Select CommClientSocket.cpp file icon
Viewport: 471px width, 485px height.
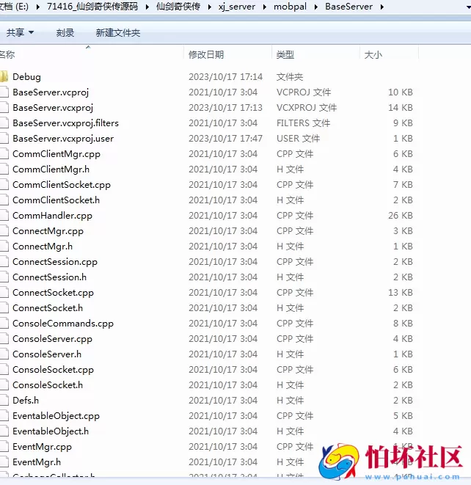pos(4,185)
